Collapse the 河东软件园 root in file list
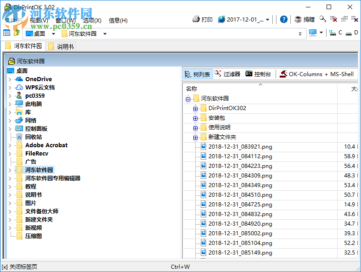Screen dimensions: 361x272 (x=188, y=99)
